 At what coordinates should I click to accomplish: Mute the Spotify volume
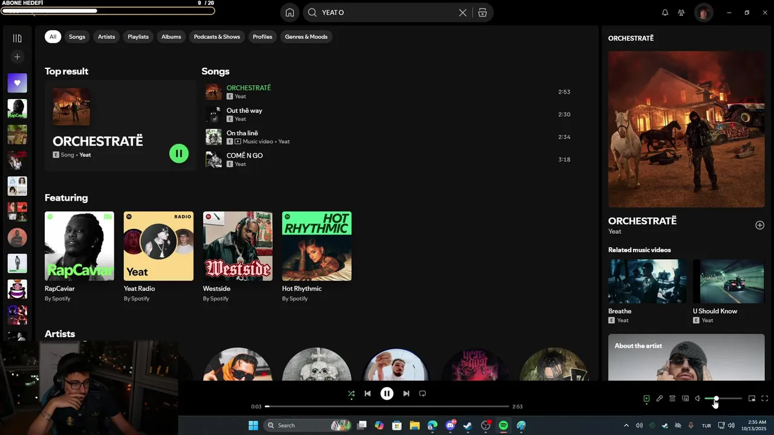(x=697, y=399)
